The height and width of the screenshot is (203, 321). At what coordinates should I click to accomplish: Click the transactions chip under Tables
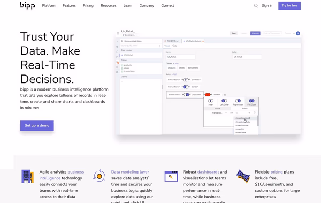(x=193, y=67)
